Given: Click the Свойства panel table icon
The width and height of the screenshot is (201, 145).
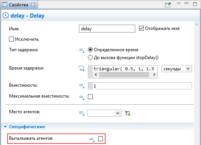Looking at the screenshot, I should [5, 4].
